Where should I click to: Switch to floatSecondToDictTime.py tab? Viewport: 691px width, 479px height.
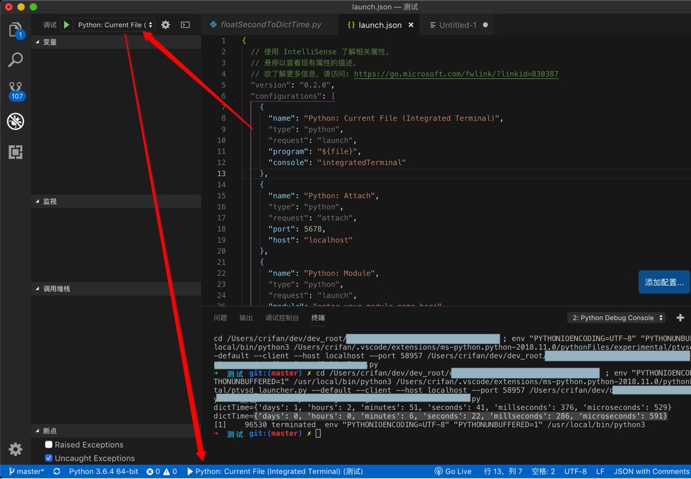tap(270, 25)
